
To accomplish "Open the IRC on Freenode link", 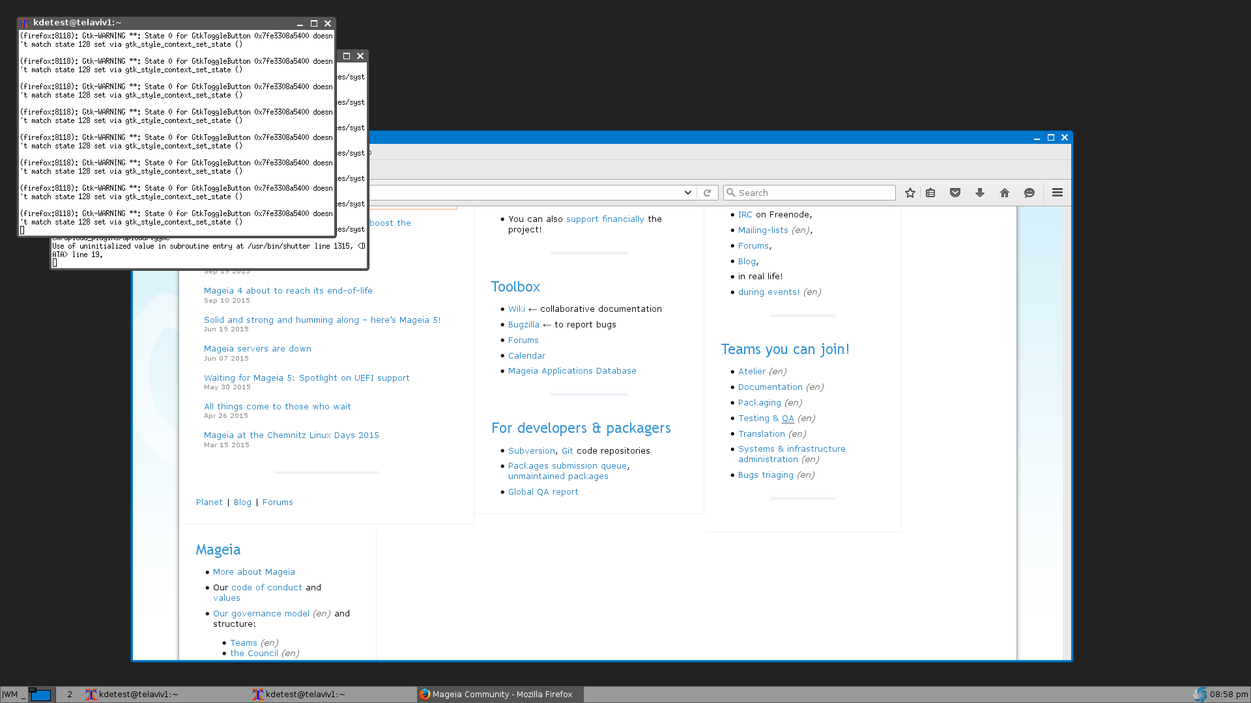I will 745,214.
